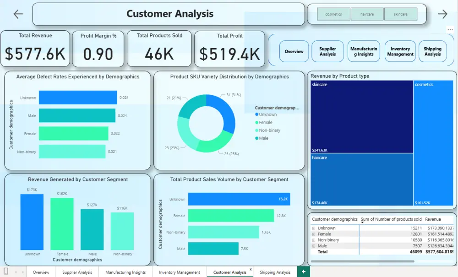
Task: Click the 12.8K Female sales volume bar
Action: point(231,216)
